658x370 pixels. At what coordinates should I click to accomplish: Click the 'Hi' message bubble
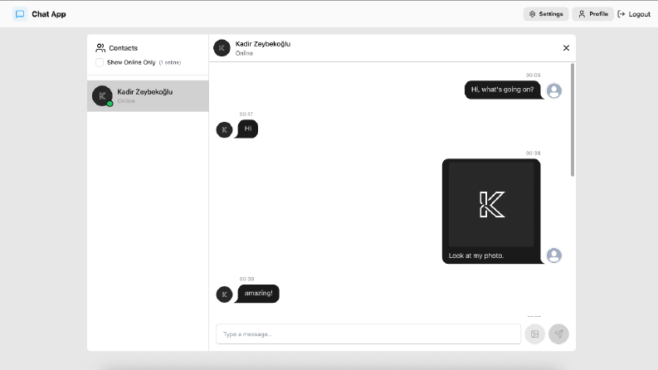click(247, 129)
